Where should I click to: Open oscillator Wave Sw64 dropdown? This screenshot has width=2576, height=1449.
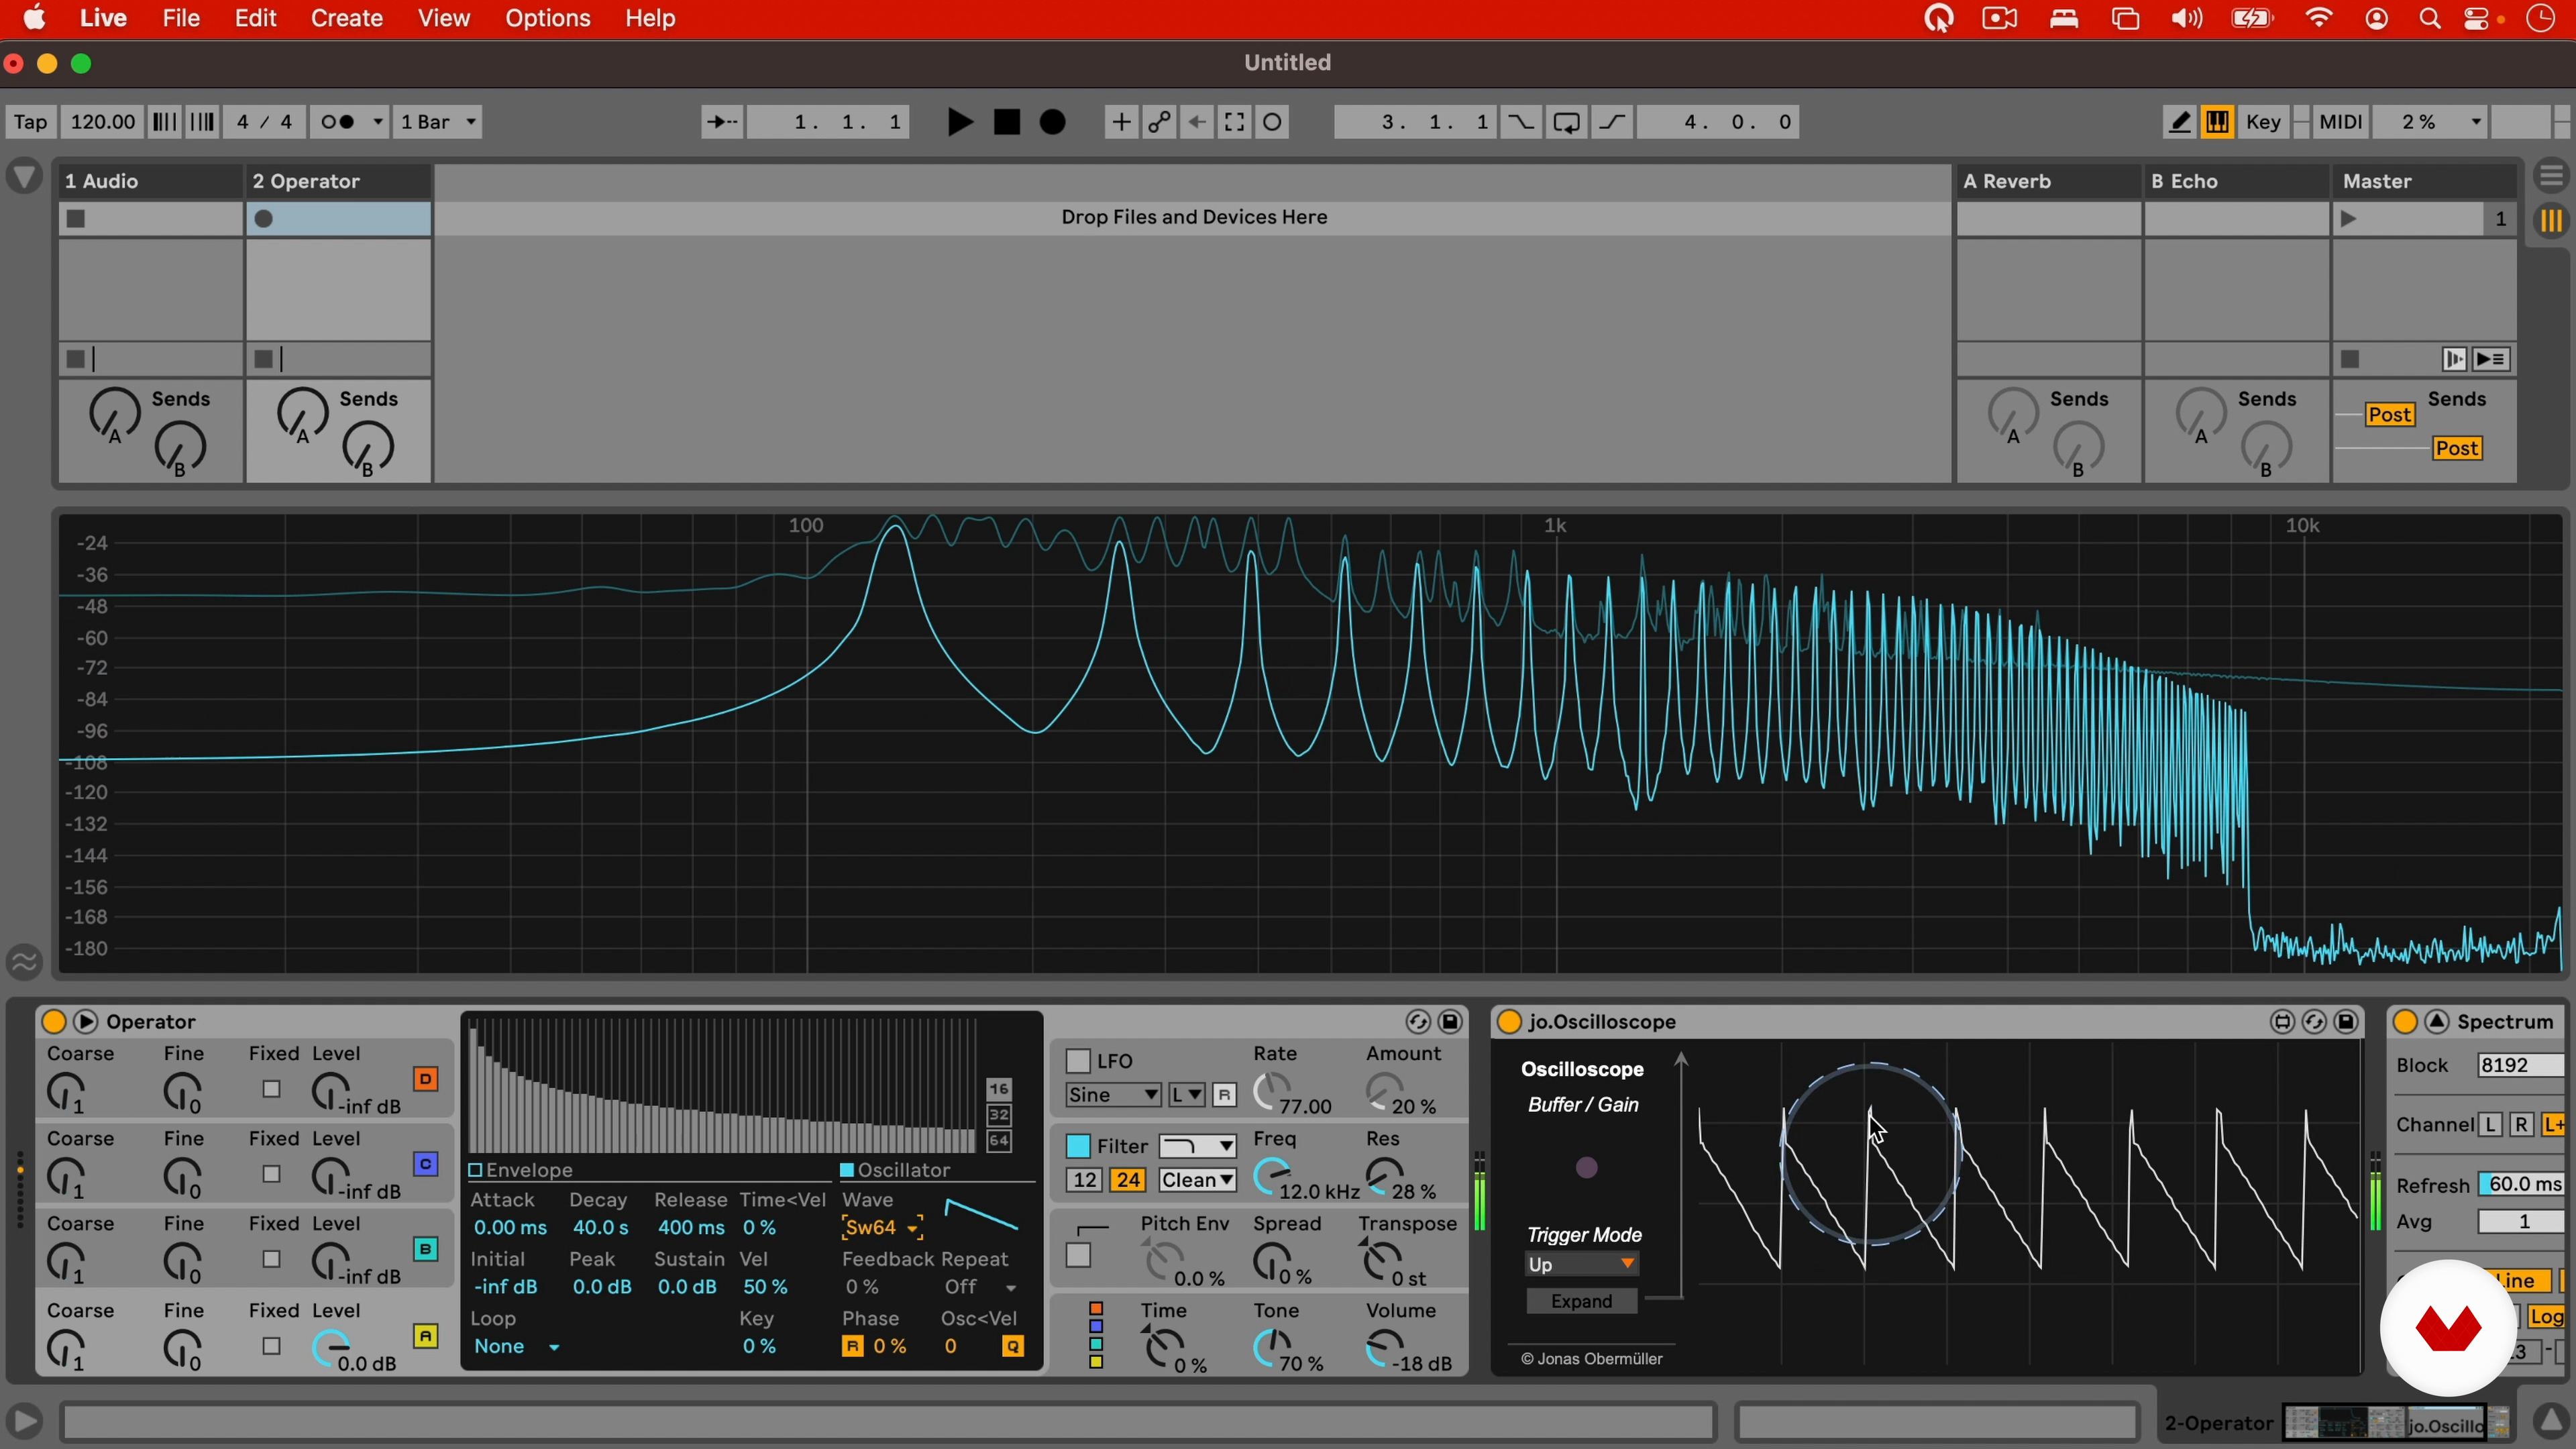(x=882, y=1228)
